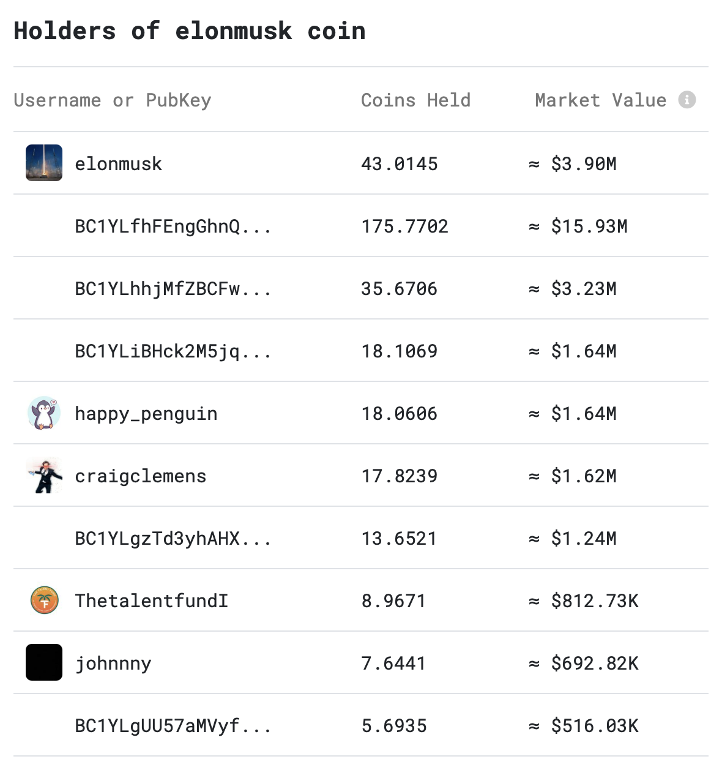Open holder BC1YLfhFEngGhnQ... public key

pyautogui.click(x=173, y=226)
